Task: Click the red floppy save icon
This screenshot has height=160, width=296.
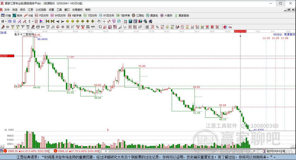Action: pyautogui.click(x=140, y=21)
